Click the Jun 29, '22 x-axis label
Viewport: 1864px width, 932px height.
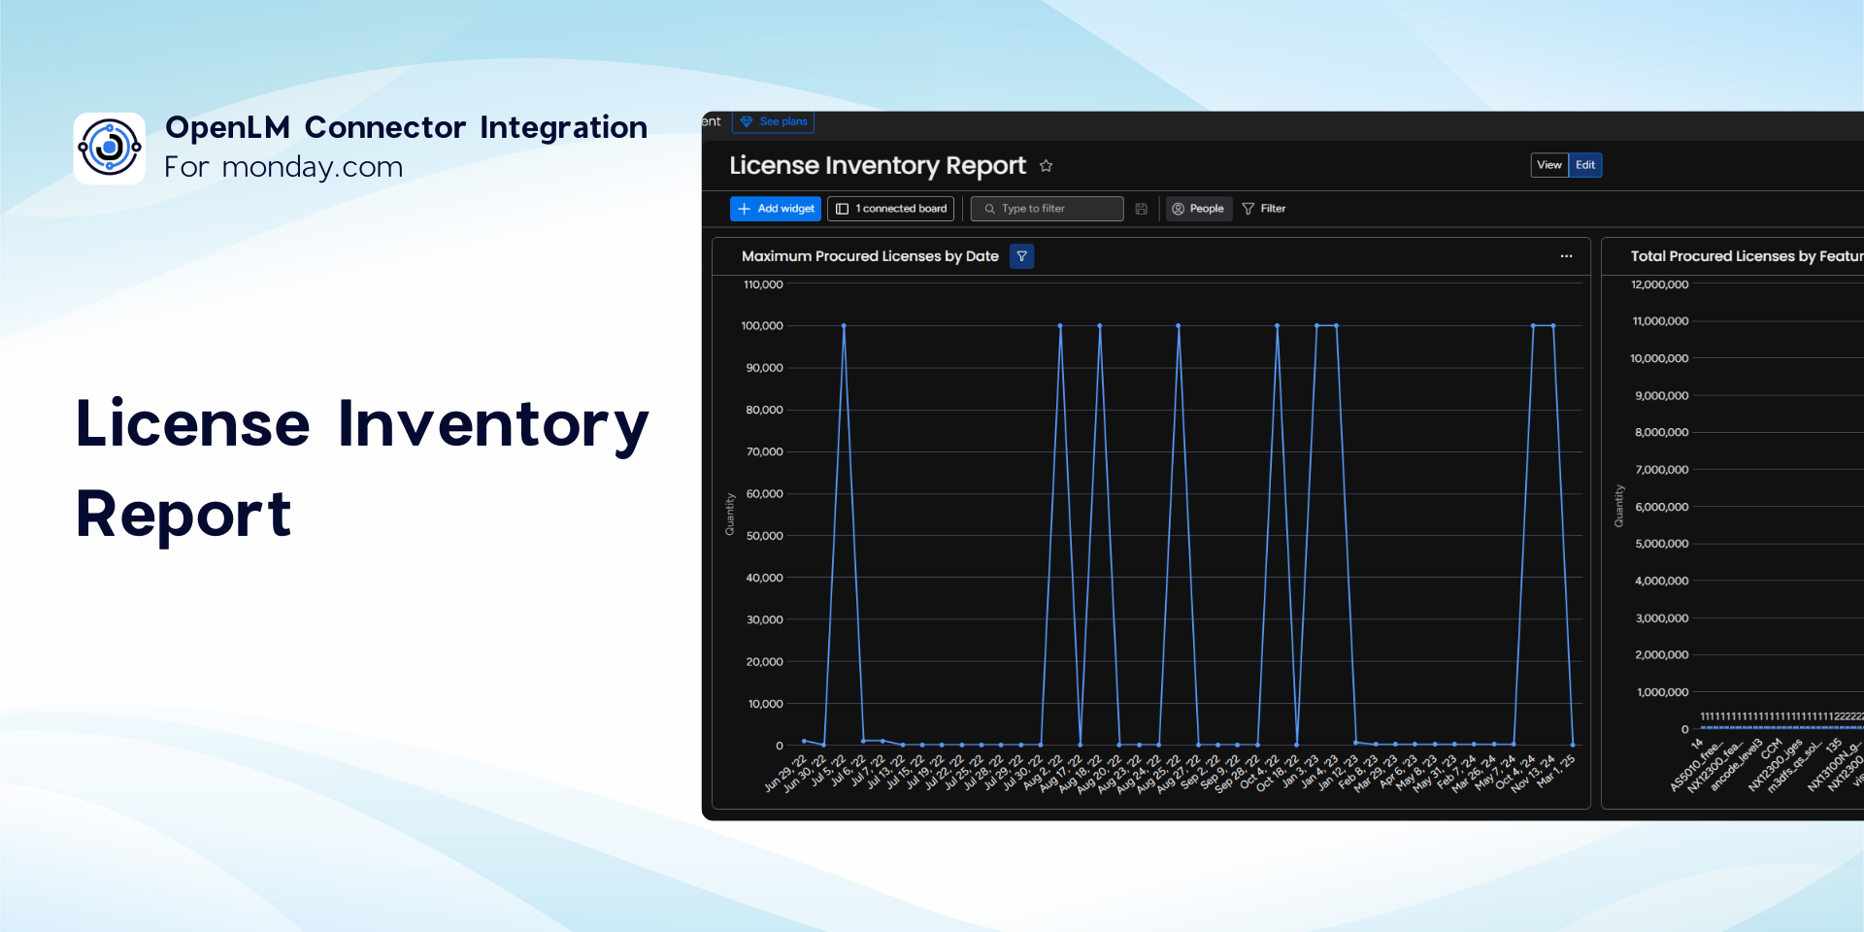784,775
